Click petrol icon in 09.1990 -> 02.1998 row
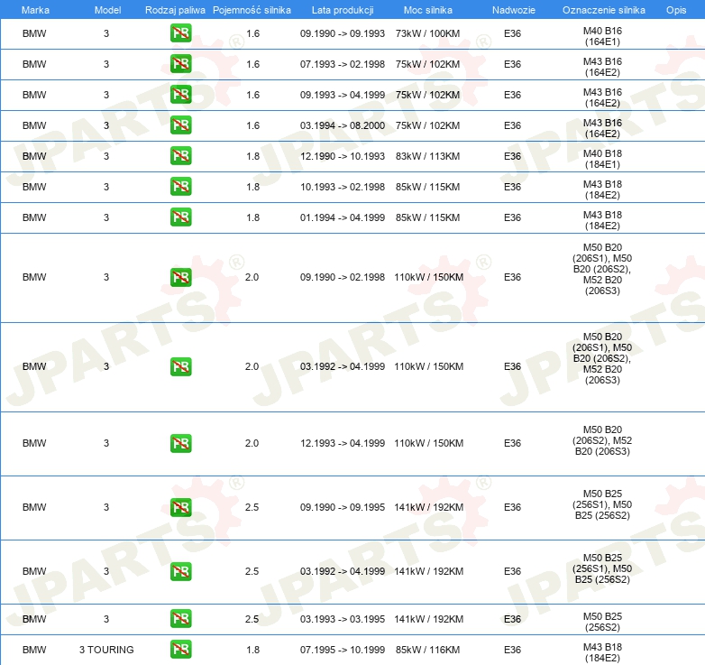This screenshot has height=665, width=705. coord(180,277)
